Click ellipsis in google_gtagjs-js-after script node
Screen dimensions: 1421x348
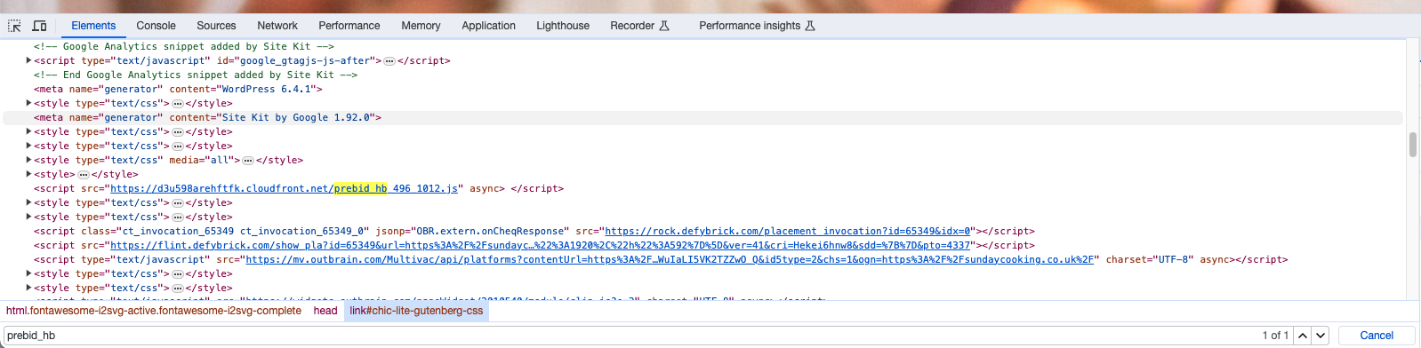click(x=389, y=61)
